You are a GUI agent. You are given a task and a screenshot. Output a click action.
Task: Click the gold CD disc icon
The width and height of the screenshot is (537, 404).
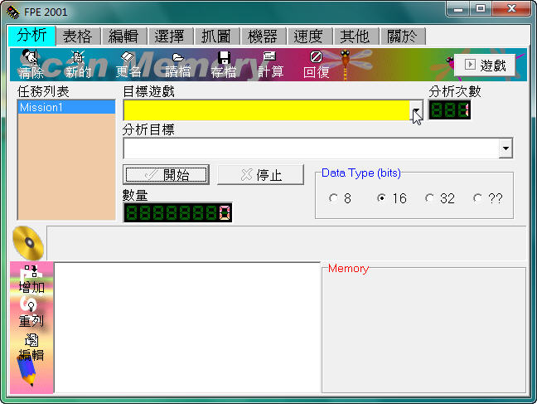[x=28, y=242]
